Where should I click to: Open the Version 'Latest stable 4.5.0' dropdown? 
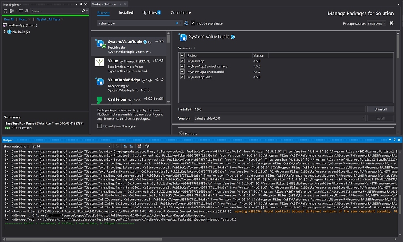[x=280, y=118]
